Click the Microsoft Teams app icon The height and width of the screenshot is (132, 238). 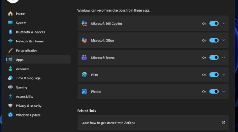point(84,58)
